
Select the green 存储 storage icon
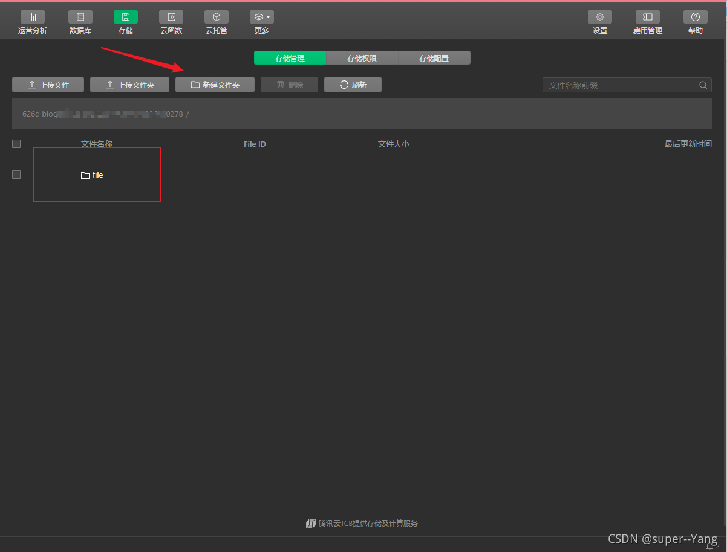click(x=126, y=17)
